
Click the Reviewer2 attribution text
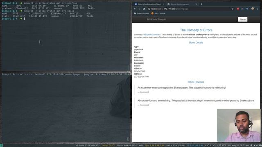tap(143, 105)
